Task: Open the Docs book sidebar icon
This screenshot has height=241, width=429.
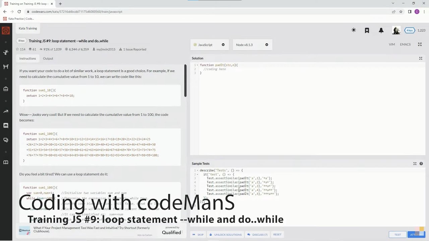Action: 6,162
